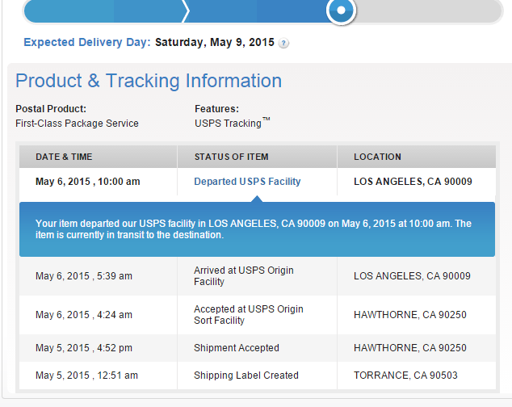Image resolution: width=512 pixels, height=407 pixels.
Task: Click the May 6, 2015, 10:00 am timestamp
Action: pos(87,182)
